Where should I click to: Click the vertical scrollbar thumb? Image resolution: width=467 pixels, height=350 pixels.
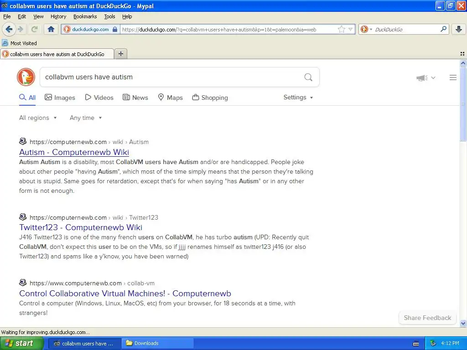pos(463,104)
